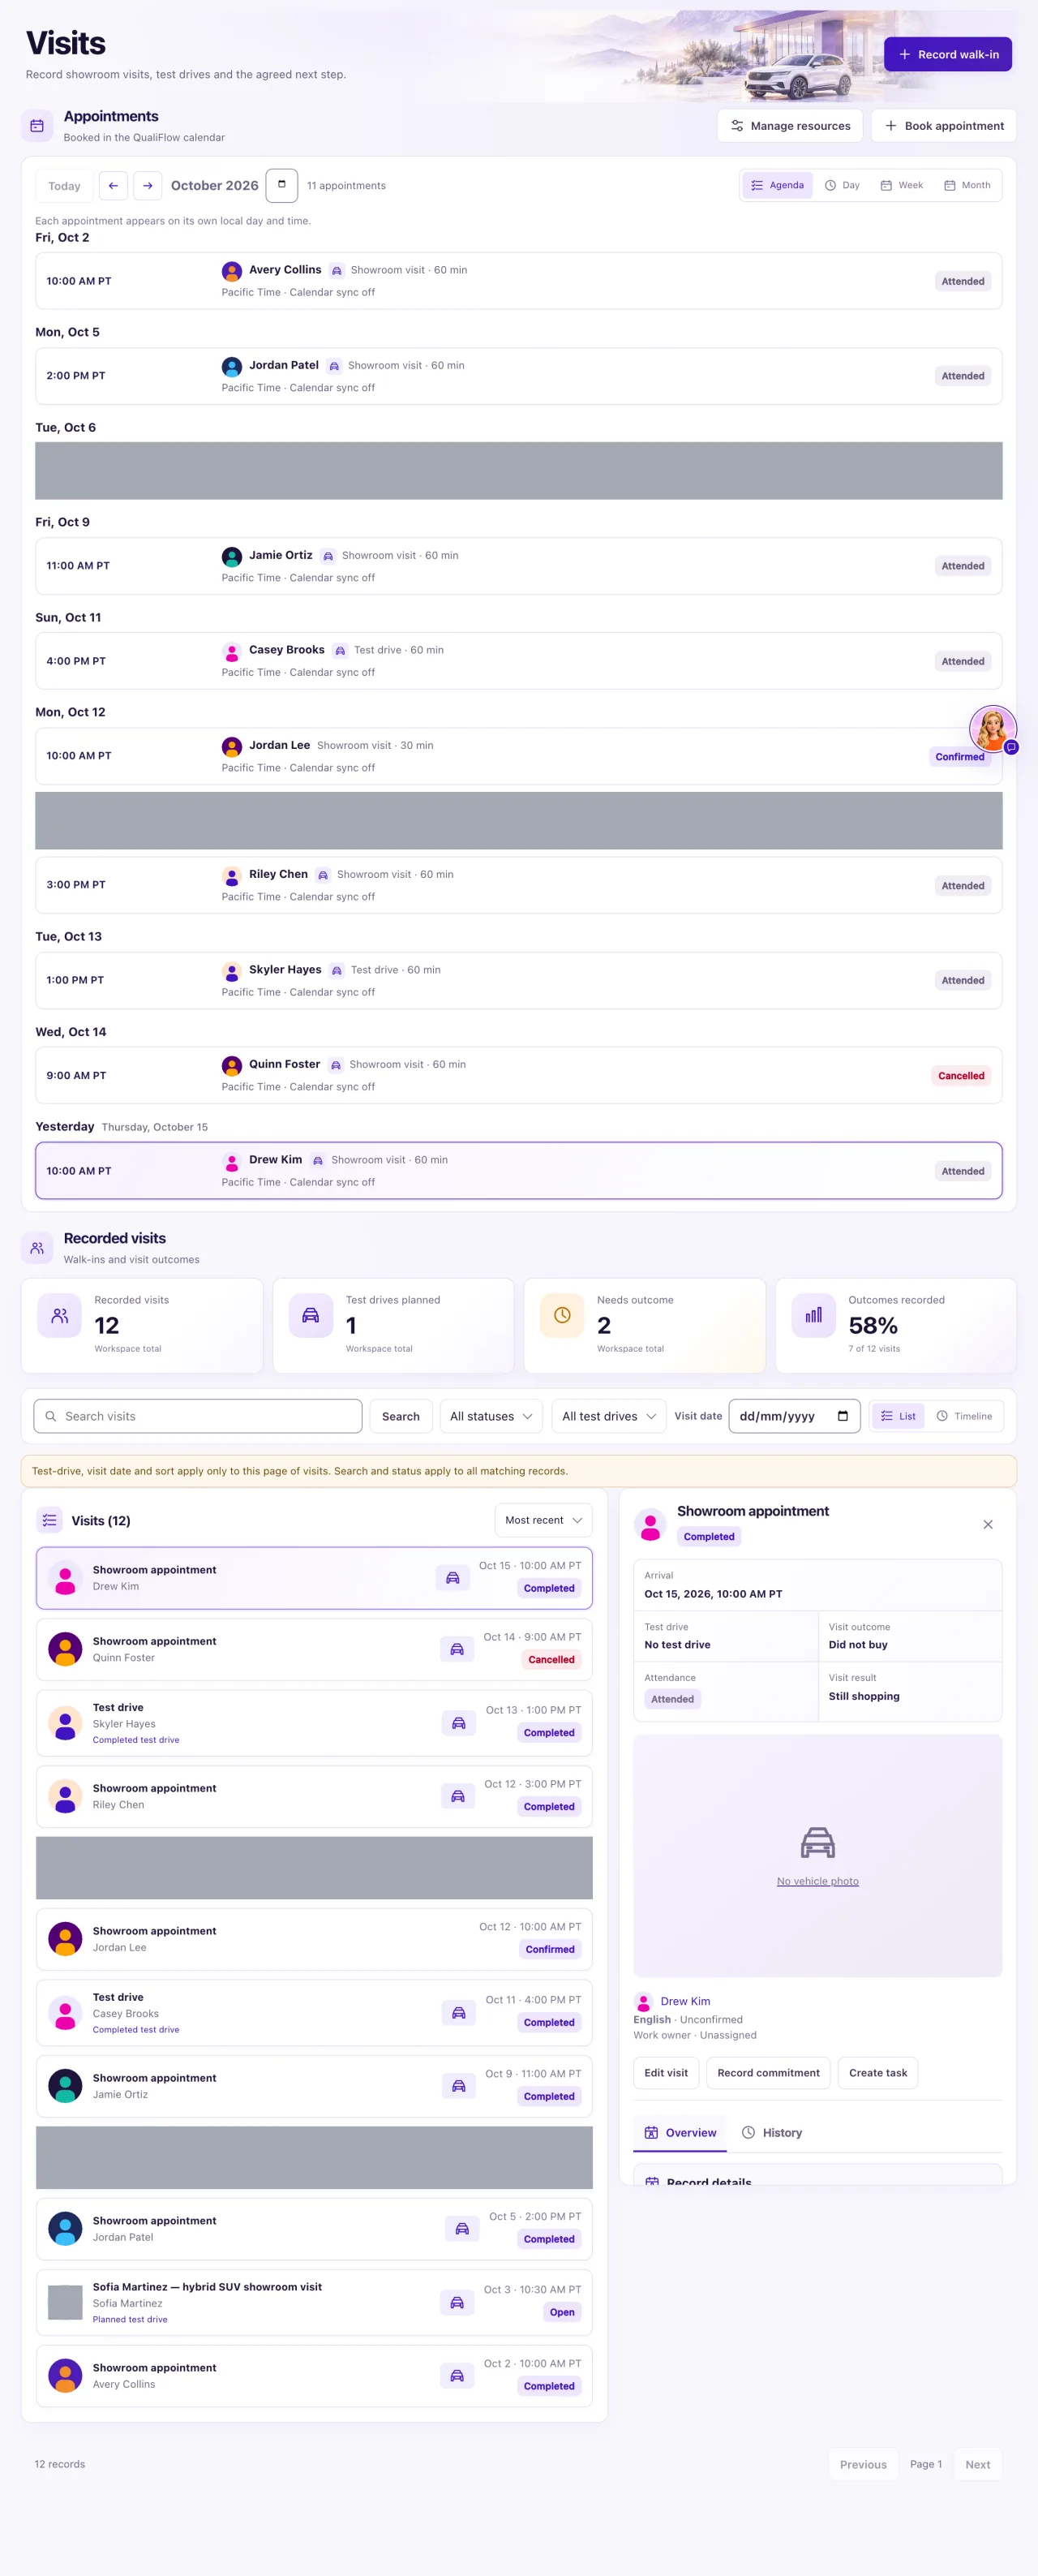Go to the Next page of records
1038x2576 pixels.
pyautogui.click(x=977, y=2464)
